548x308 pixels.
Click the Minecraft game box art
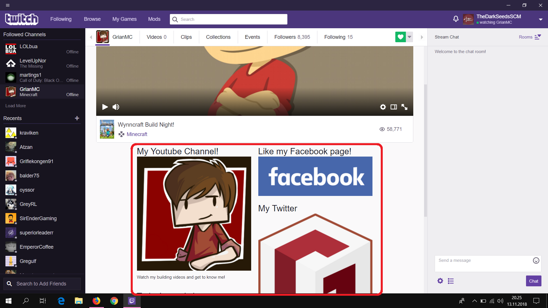coord(107,129)
